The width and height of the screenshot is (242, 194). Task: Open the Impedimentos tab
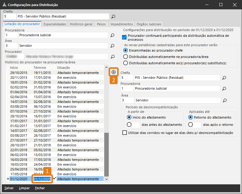coord(121,24)
